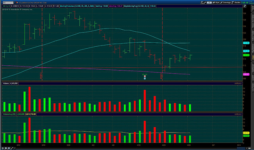Click the scroll right arrow at bottom right
This screenshot has width=254, height=150.
[x=247, y=148]
